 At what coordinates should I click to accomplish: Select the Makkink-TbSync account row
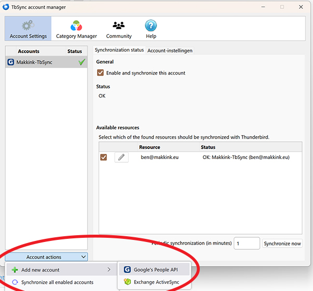tap(46, 62)
